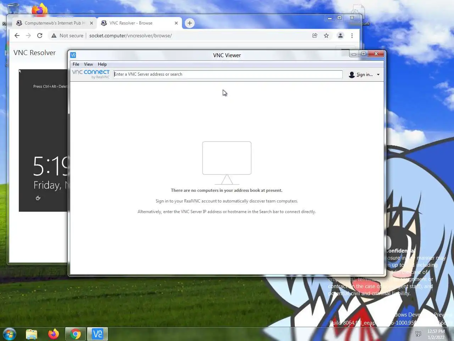The height and width of the screenshot is (341, 454).
Task: Click Chrome icon in the taskbar
Action: (x=75, y=334)
